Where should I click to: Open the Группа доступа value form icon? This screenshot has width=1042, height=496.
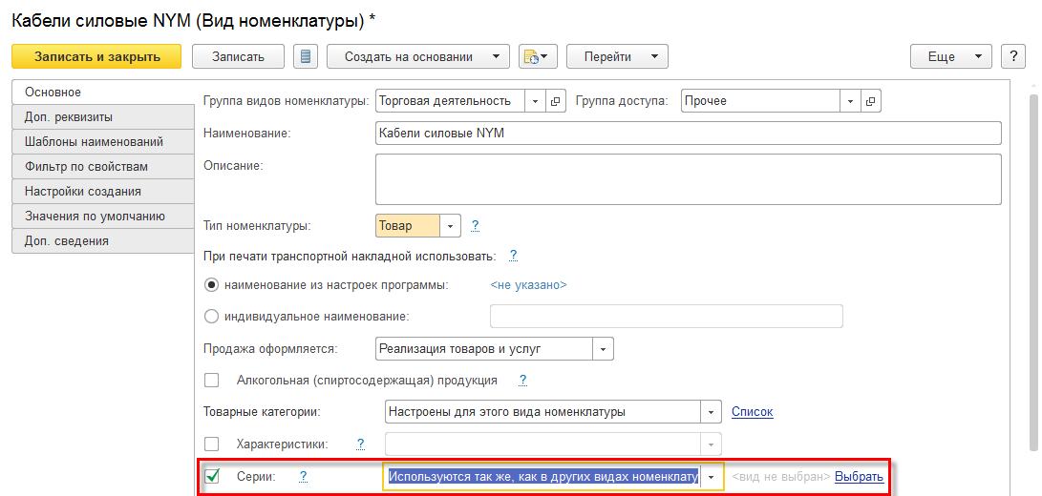click(x=869, y=101)
